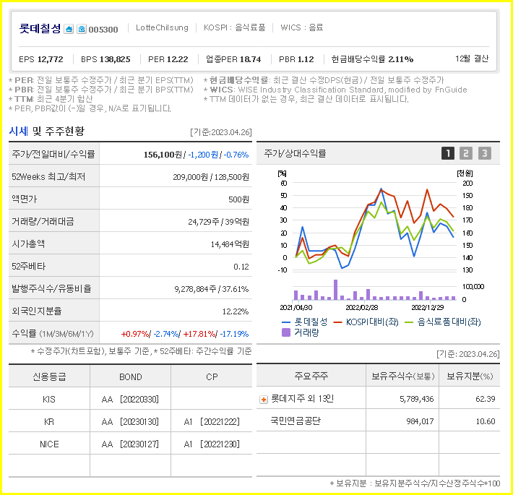Click the tallest purple volume bar
Image resolution: width=513 pixels, height=495 pixels.
335,290
